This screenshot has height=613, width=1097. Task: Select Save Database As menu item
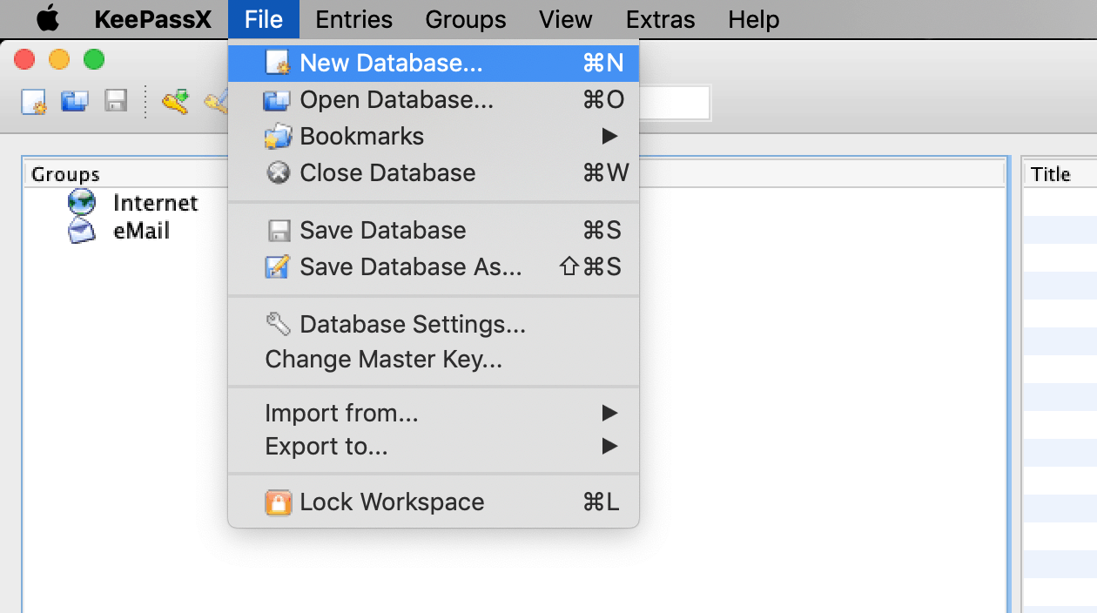click(410, 266)
